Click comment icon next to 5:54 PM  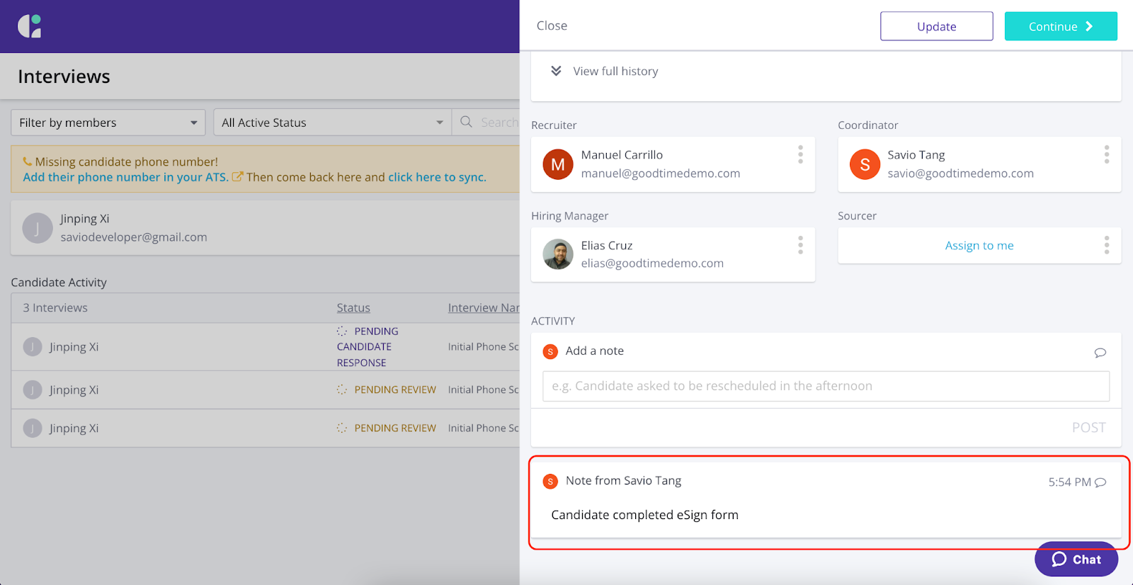click(x=1100, y=482)
